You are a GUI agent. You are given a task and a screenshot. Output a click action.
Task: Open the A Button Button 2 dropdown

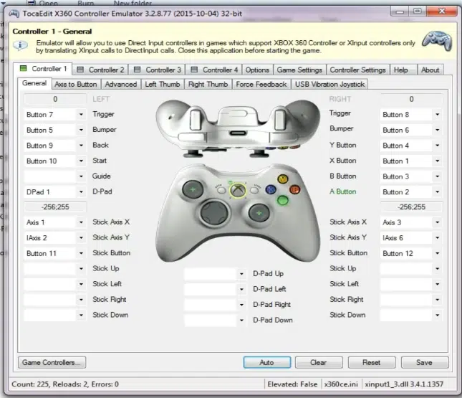[x=437, y=191]
